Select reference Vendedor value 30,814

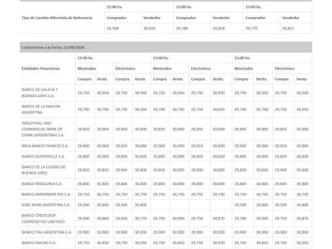149,28
